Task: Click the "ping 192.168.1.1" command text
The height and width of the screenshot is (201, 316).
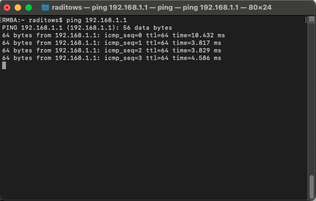Action: pyautogui.click(x=97, y=20)
